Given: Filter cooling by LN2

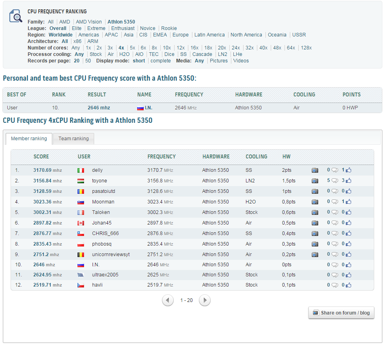Looking at the screenshot, I should 222,54.
